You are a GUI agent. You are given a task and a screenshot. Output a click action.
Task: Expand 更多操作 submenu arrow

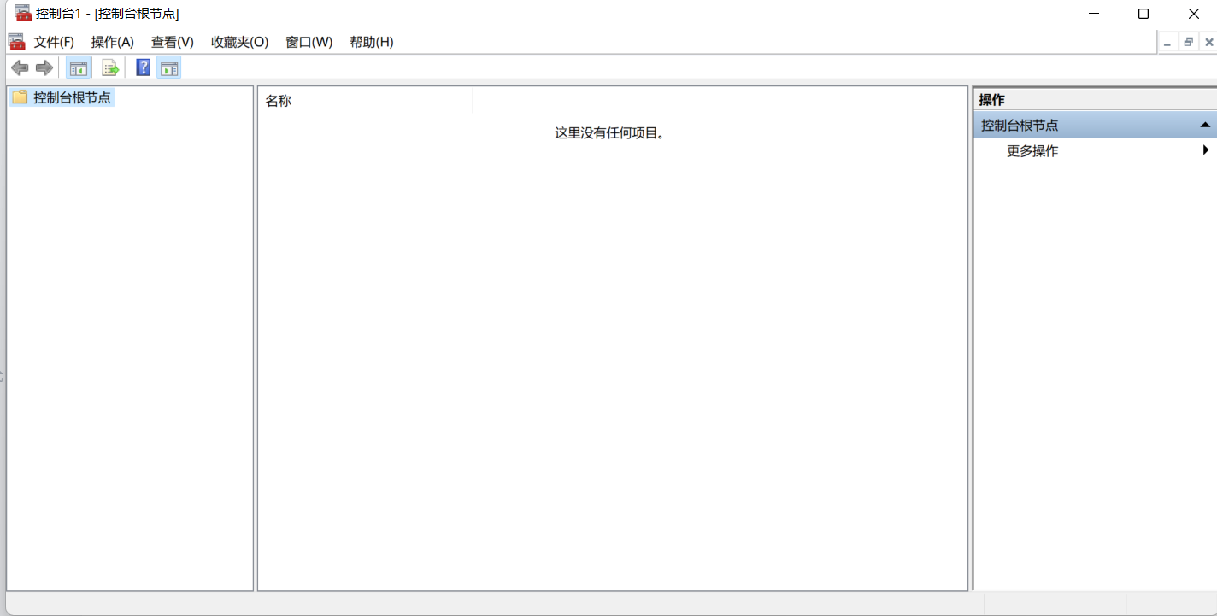pos(1206,150)
